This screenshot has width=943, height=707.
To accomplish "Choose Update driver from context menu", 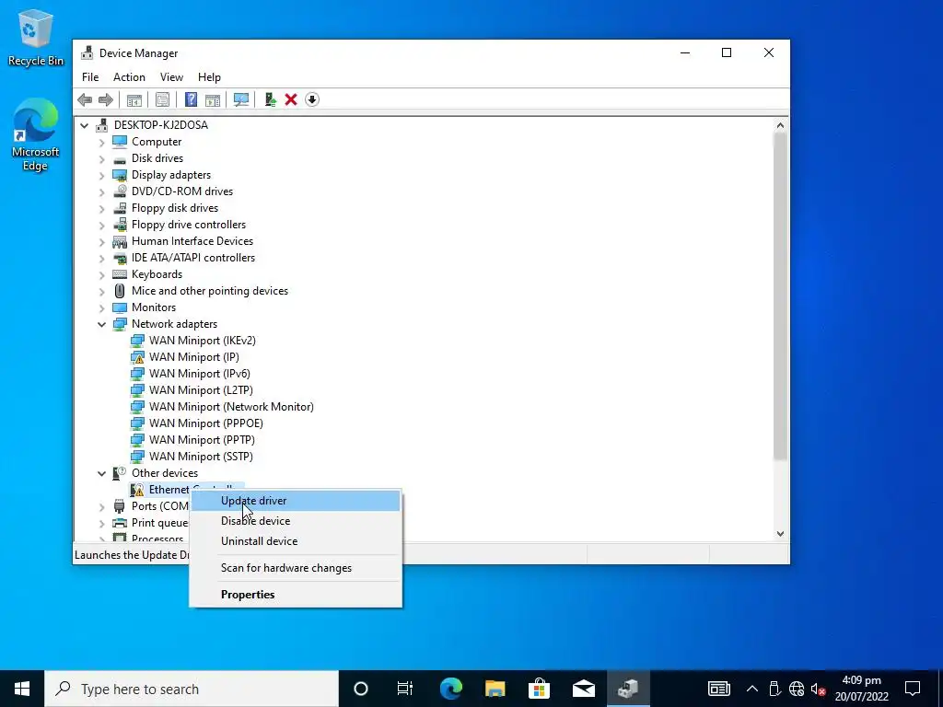I will 296,501.
